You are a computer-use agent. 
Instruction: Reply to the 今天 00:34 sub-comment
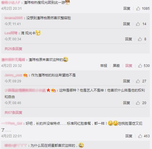[129, 39]
